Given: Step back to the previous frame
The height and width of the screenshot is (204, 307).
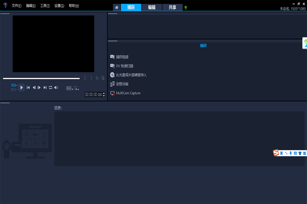Looking at the screenshot, I should coord(34,87).
